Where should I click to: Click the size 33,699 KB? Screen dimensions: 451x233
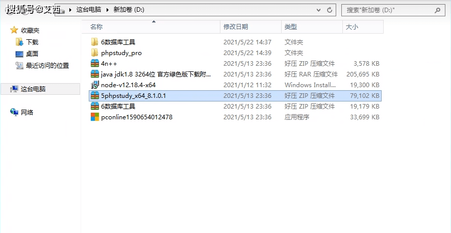pos(365,117)
